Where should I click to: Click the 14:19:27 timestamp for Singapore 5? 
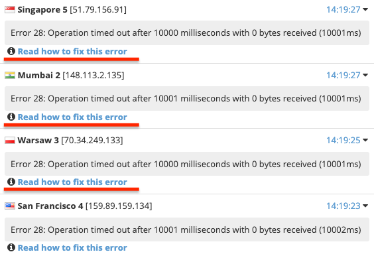pos(343,9)
